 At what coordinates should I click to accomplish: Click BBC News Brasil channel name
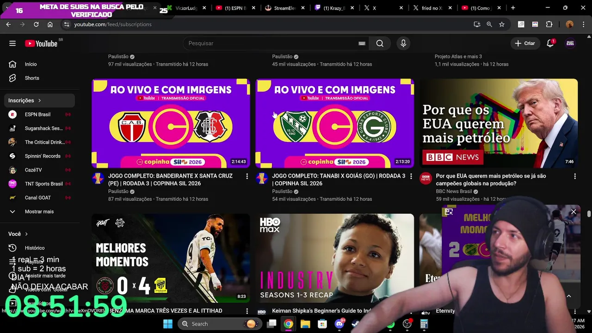coord(454,191)
